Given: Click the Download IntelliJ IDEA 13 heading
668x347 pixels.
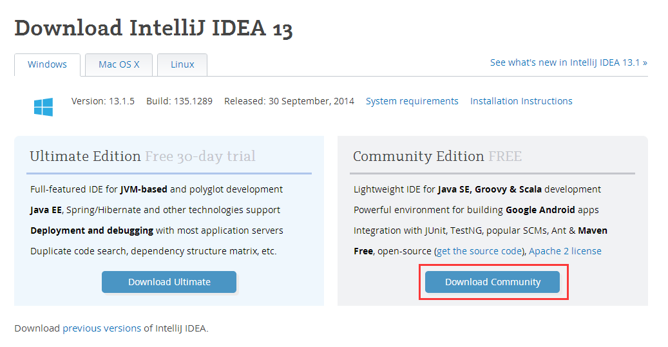Looking at the screenshot, I should click(153, 28).
